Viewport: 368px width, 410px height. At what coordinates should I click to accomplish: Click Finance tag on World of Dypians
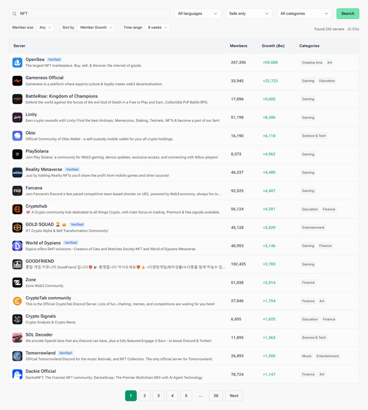point(325,246)
